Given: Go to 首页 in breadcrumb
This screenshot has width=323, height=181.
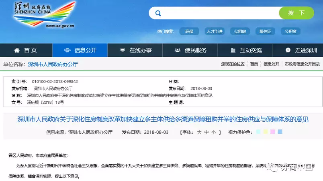Looking at the screenshot, I should point(254,64).
